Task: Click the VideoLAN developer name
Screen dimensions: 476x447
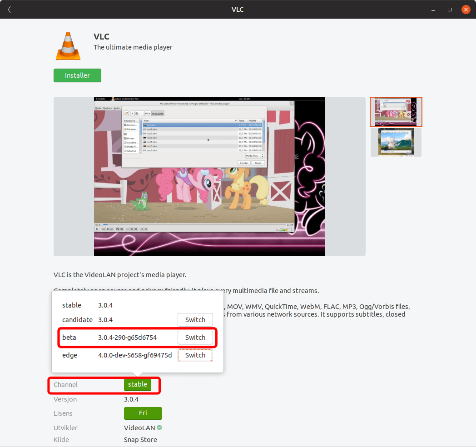Action: pyautogui.click(x=139, y=427)
